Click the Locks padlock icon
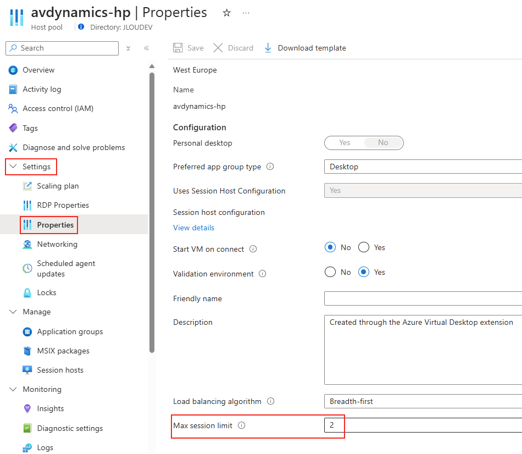Viewport: 522px width, 454px height. [27, 293]
